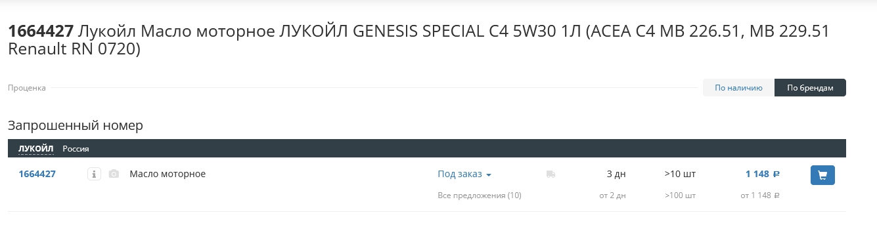Switch to the По брендам view
The width and height of the screenshot is (877, 246).
[x=810, y=87]
